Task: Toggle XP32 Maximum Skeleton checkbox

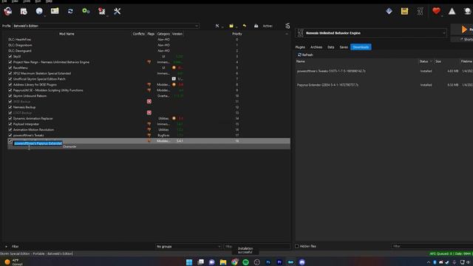Action: click(10, 73)
